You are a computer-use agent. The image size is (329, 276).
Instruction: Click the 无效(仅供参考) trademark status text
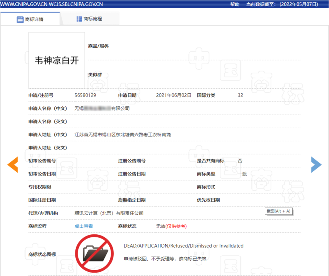click(x=171, y=226)
